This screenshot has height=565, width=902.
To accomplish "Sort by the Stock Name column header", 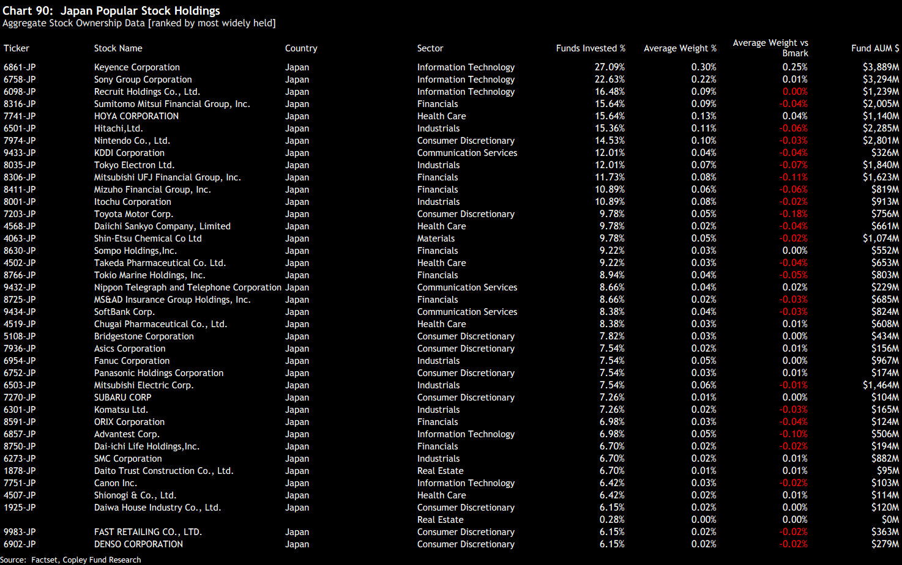I will [118, 48].
